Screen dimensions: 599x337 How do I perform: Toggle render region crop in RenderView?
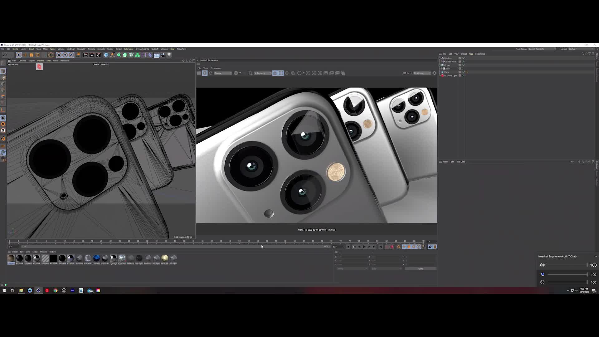[250, 73]
